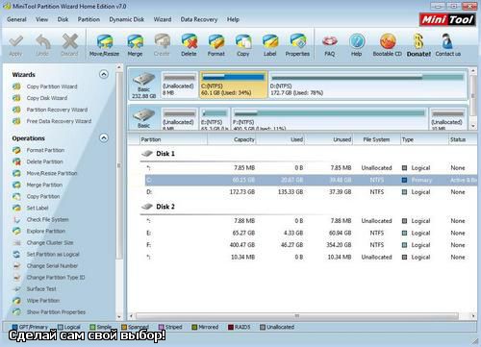The width and height of the screenshot is (481, 347).
Task: Choose Set Label operation
Action: (x=38, y=208)
